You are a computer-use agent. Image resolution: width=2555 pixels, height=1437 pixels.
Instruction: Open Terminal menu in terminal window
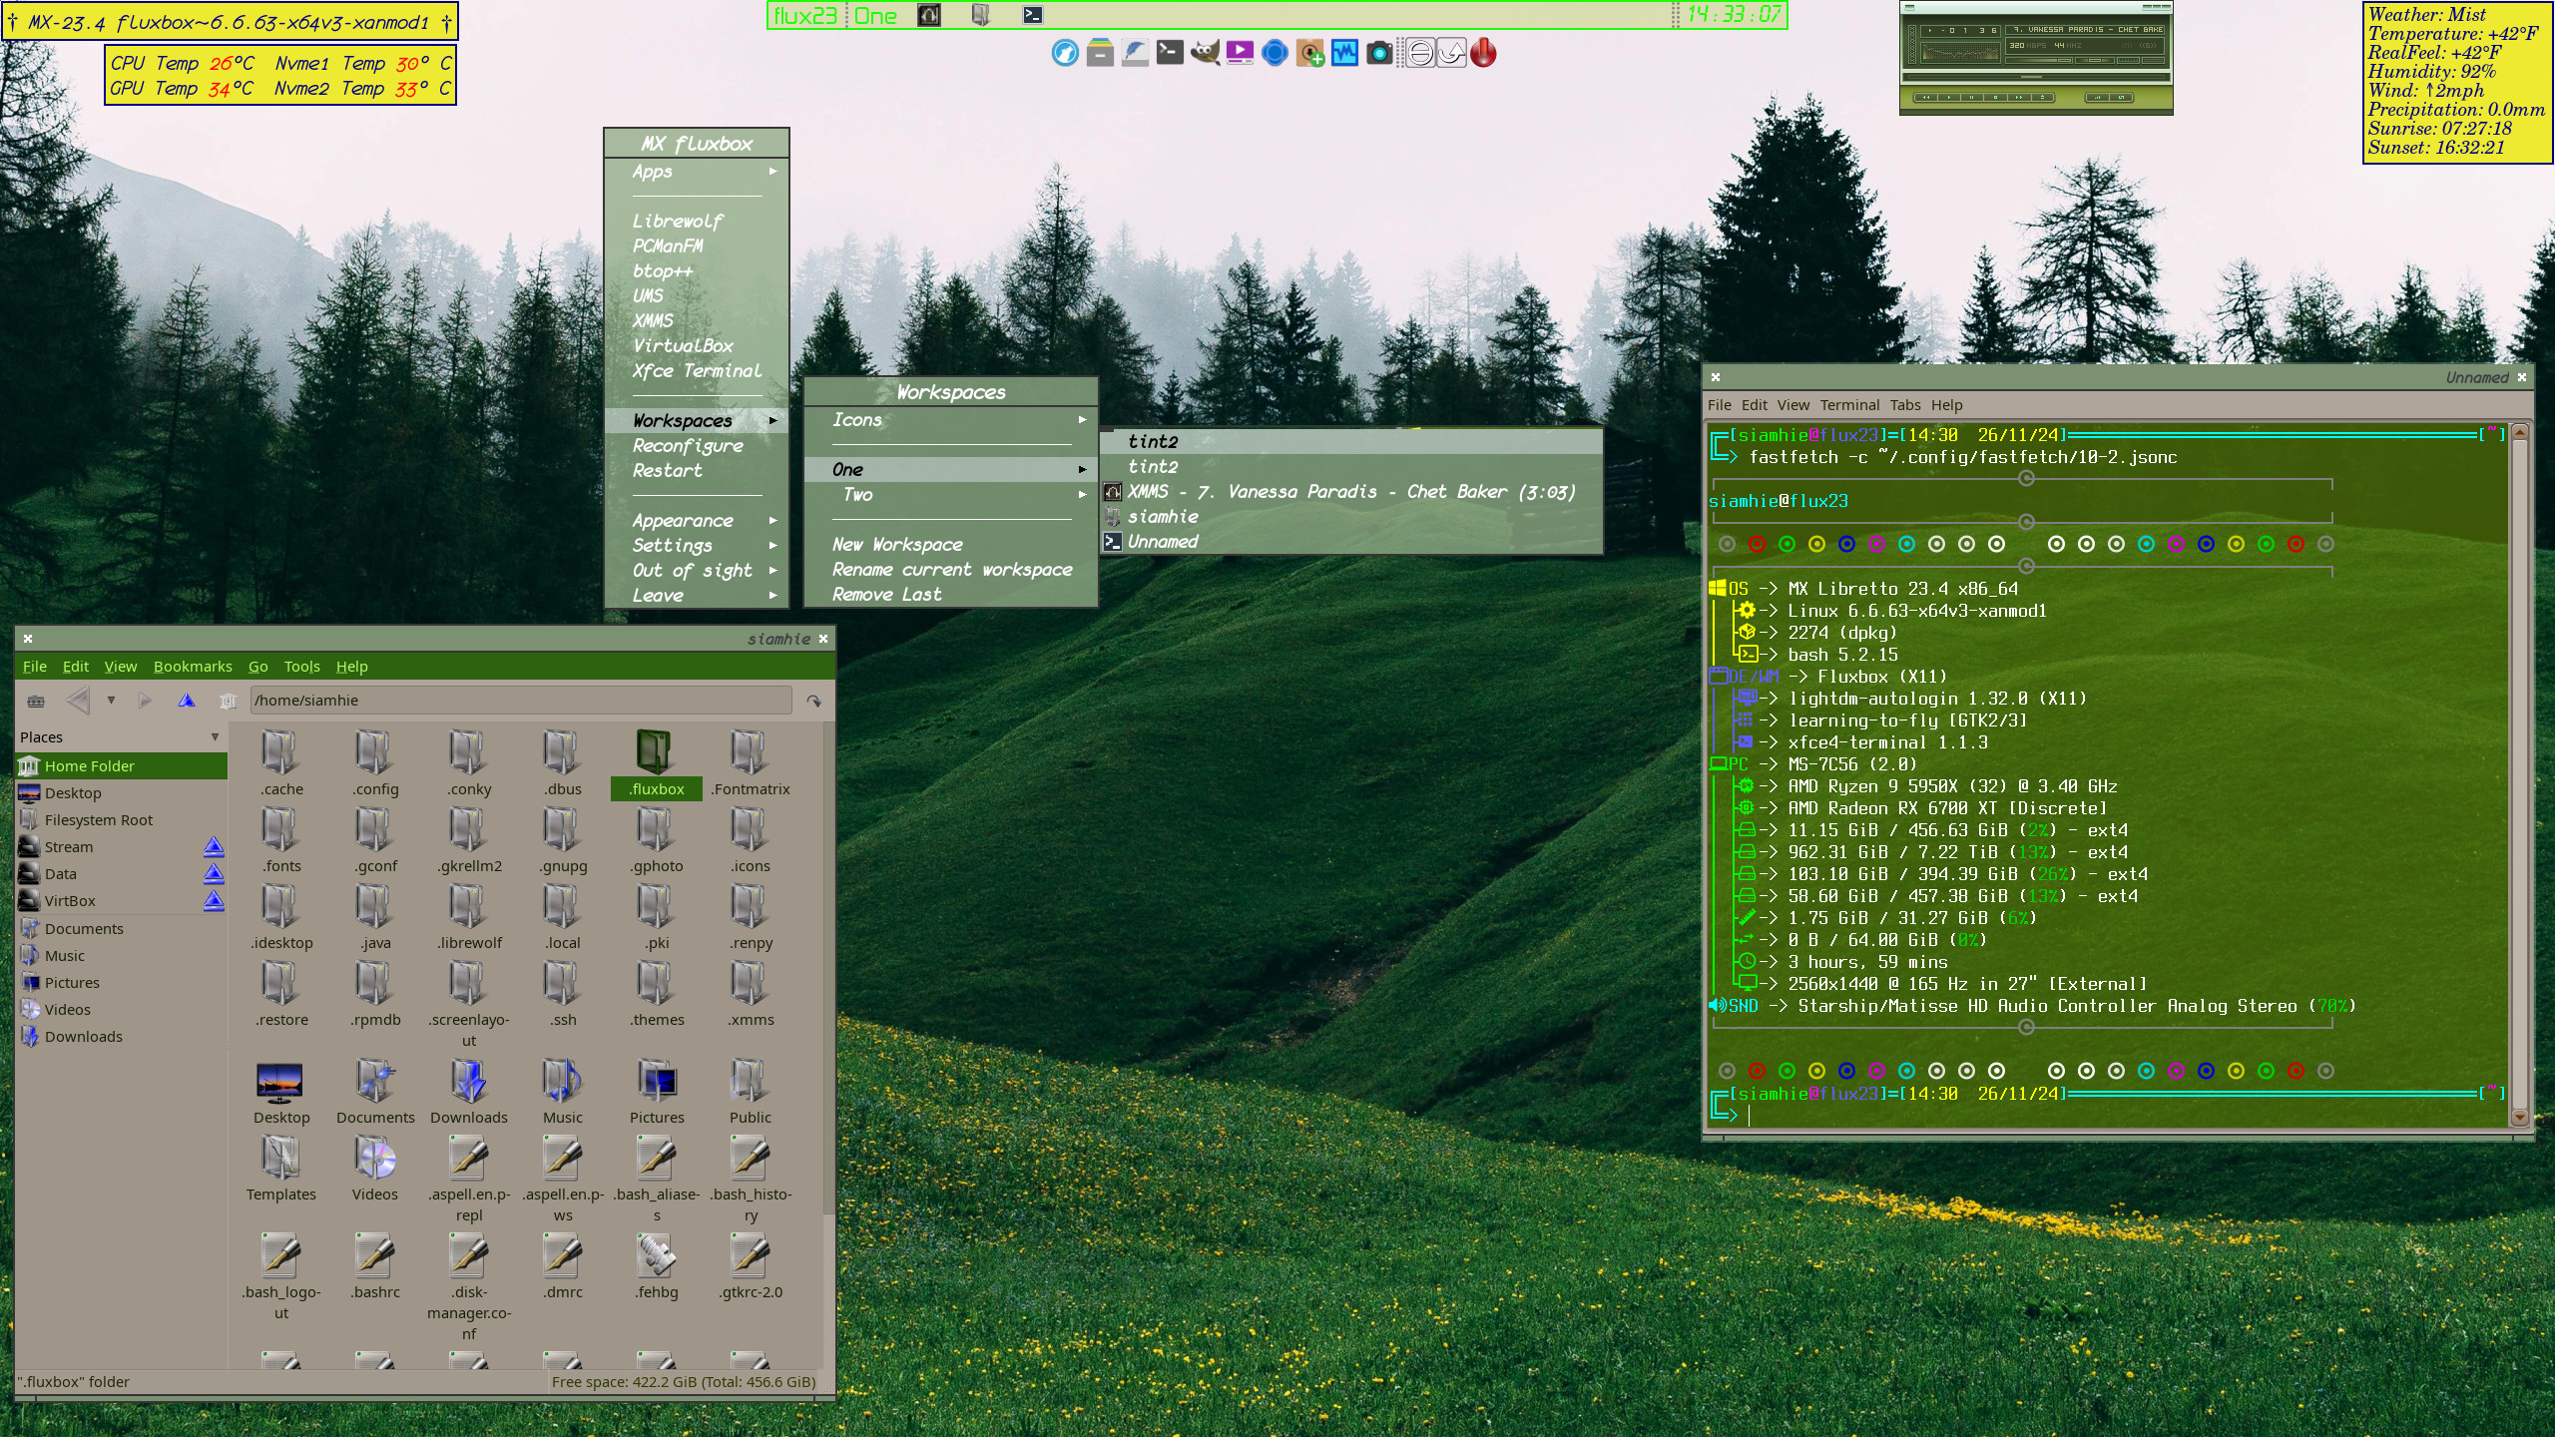coord(1849,405)
